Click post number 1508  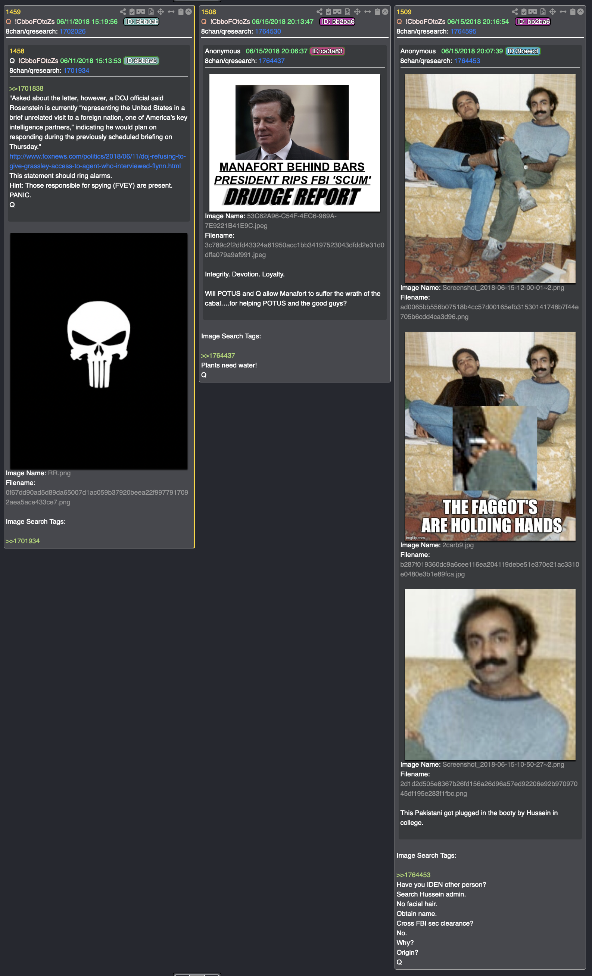point(208,12)
